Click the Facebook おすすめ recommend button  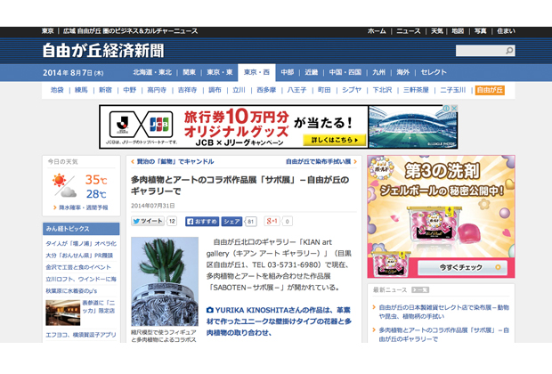(202, 221)
